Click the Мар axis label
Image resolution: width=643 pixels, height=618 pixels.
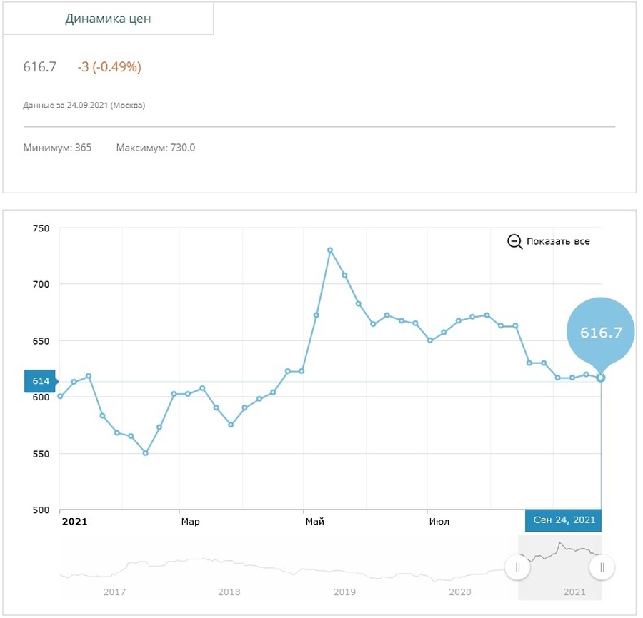pos(191,522)
